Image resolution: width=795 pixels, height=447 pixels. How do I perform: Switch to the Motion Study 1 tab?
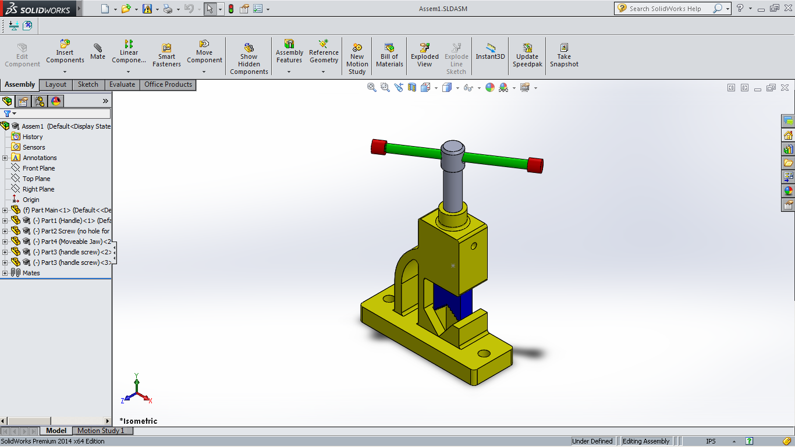pyautogui.click(x=101, y=431)
